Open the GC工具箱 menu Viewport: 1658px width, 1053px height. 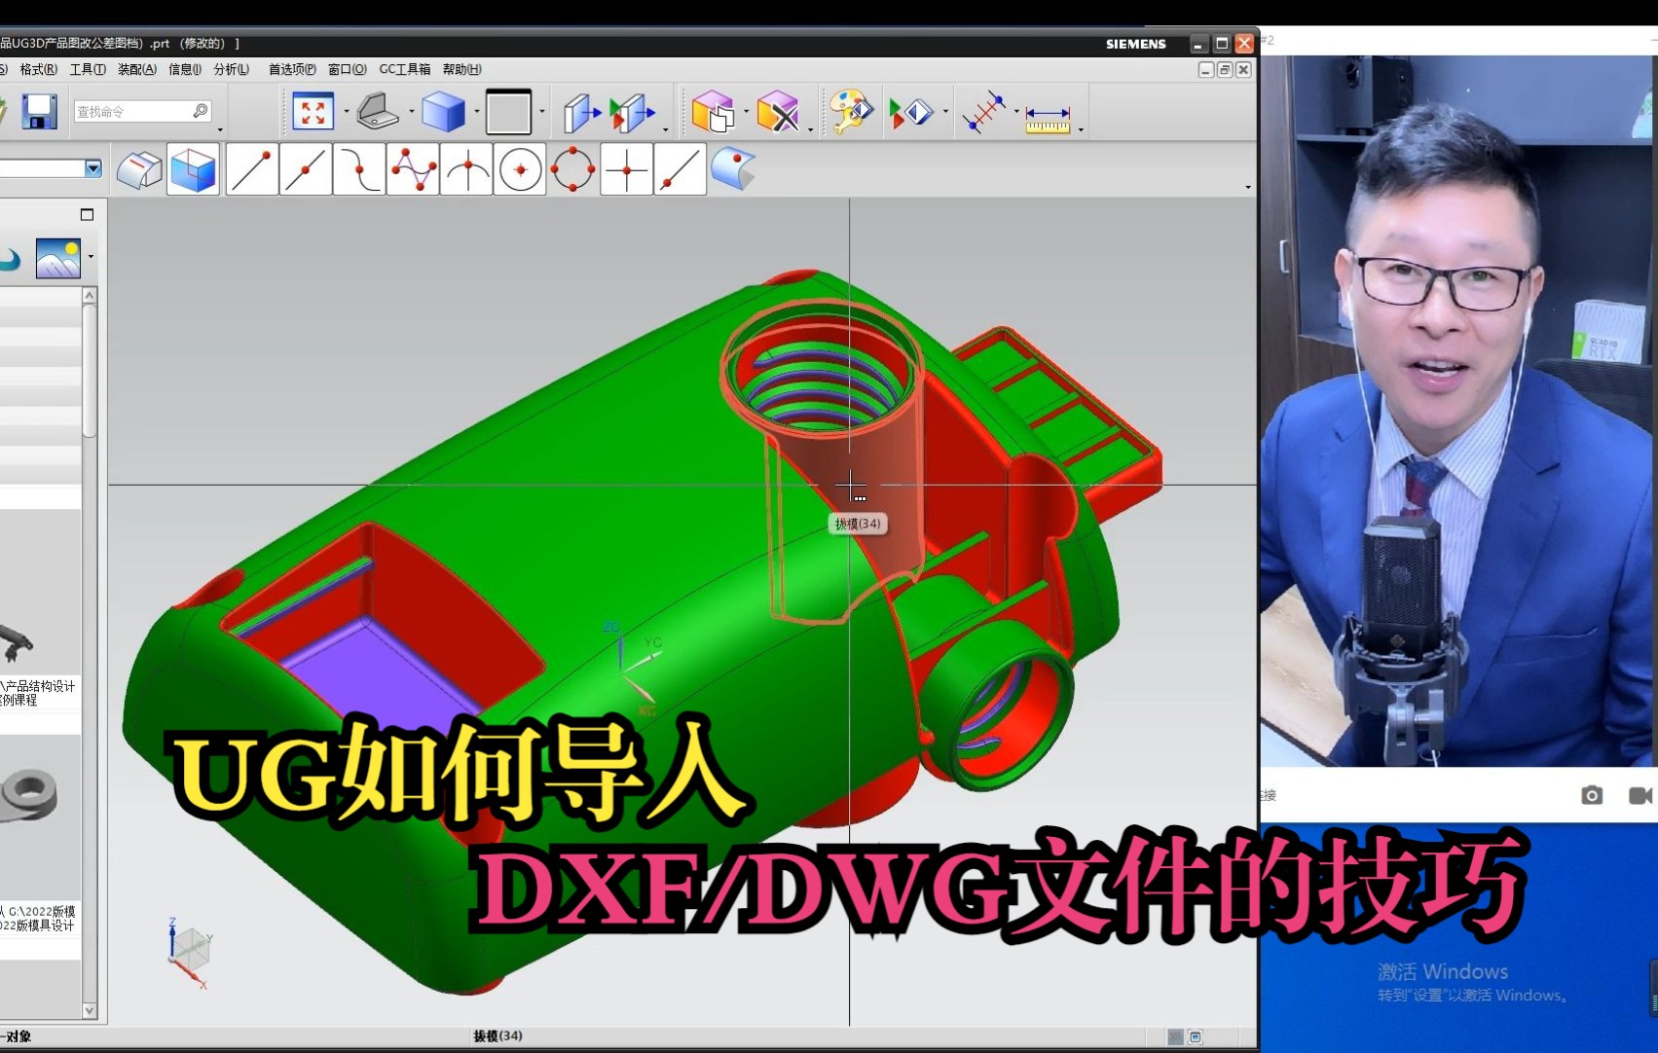(x=405, y=69)
